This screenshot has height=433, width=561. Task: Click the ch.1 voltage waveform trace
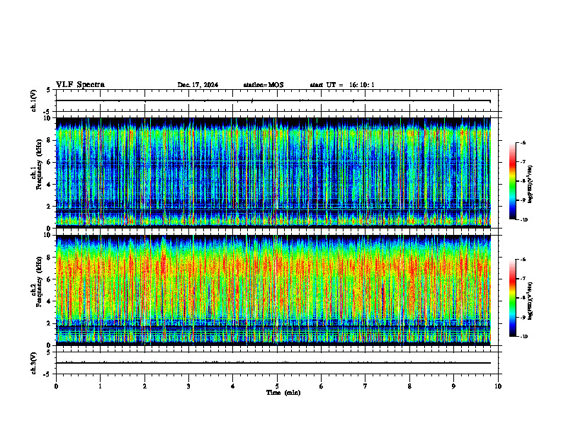(273, 100)
